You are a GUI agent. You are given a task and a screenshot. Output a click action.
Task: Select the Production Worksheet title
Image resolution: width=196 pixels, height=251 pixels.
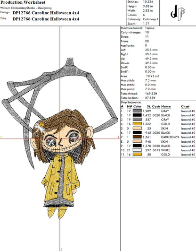tap(23, 2)
